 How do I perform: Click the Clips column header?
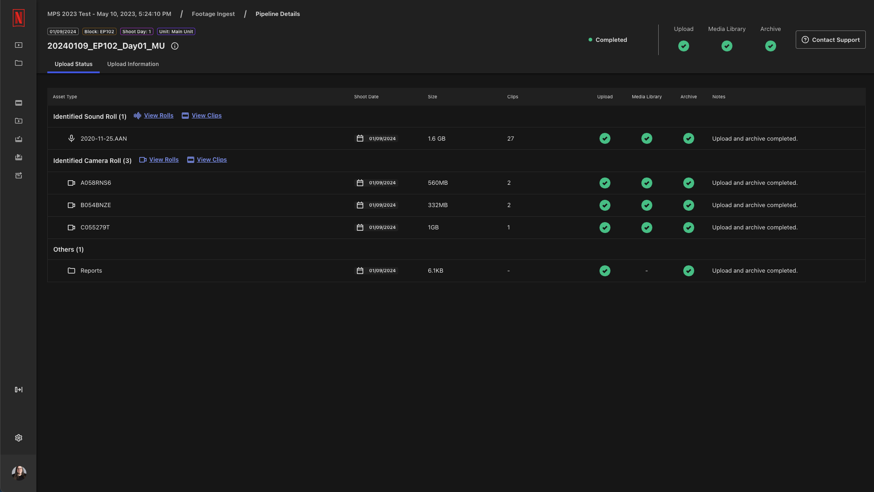pyautogui.click(x=513, y=97)
